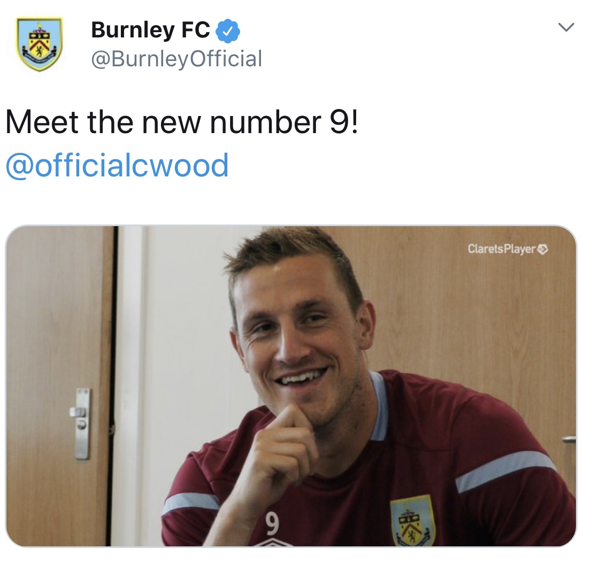Click the ClaretsPlayer logo icon in the photo
This screenshot has height=587, width=592.
[x=543, y=250]
